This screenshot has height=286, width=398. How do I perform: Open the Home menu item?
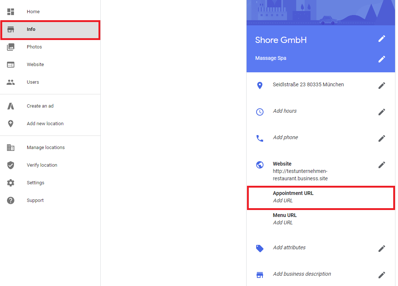[33, 12]
